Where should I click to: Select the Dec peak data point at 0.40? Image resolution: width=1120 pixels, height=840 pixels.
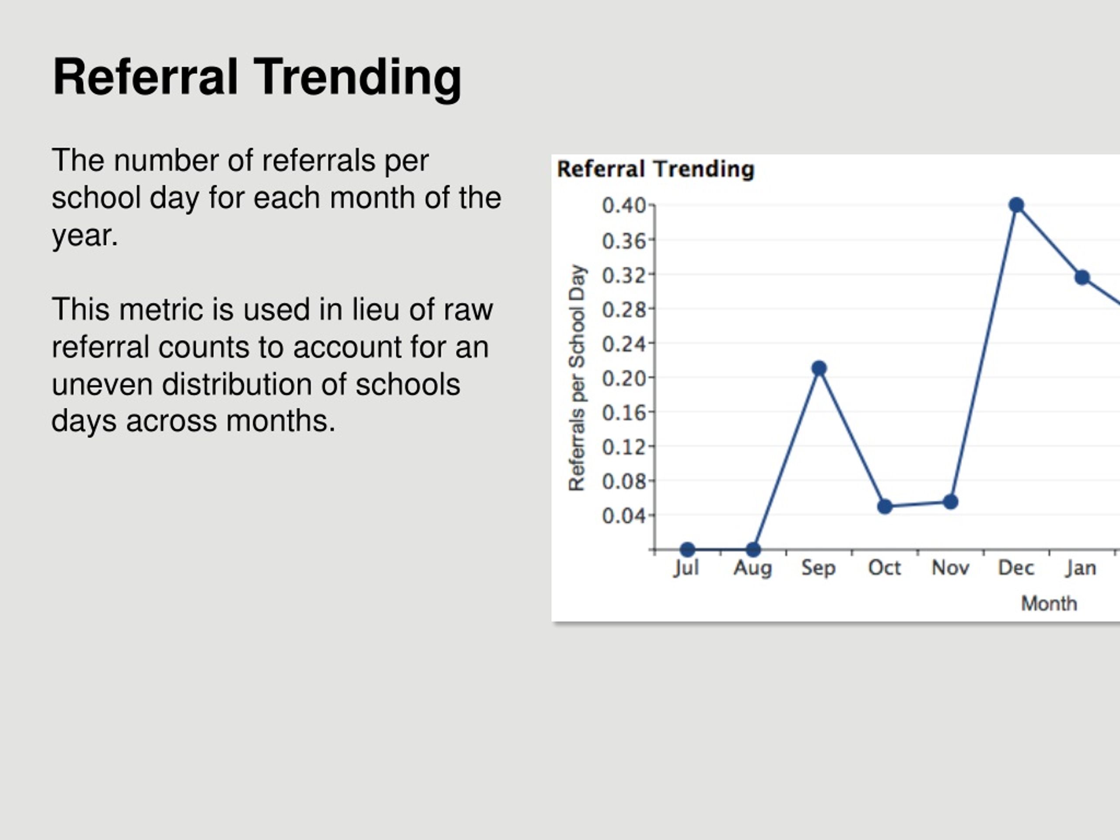tap(1016, 205)
